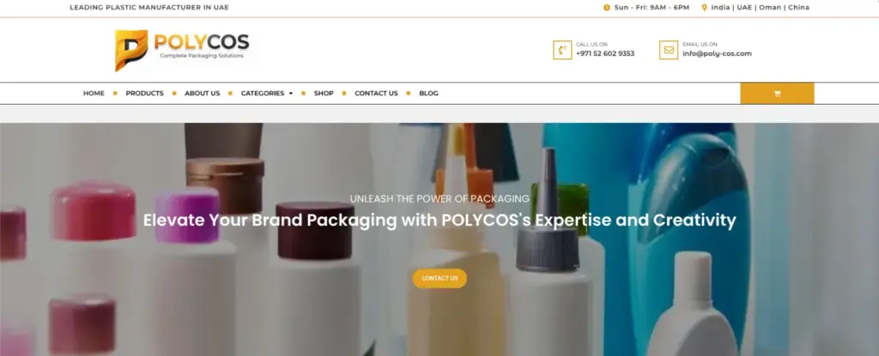Screen dimensions: 879x356
Task: Email info@poly-cos.com
Action: click(717, 54)
